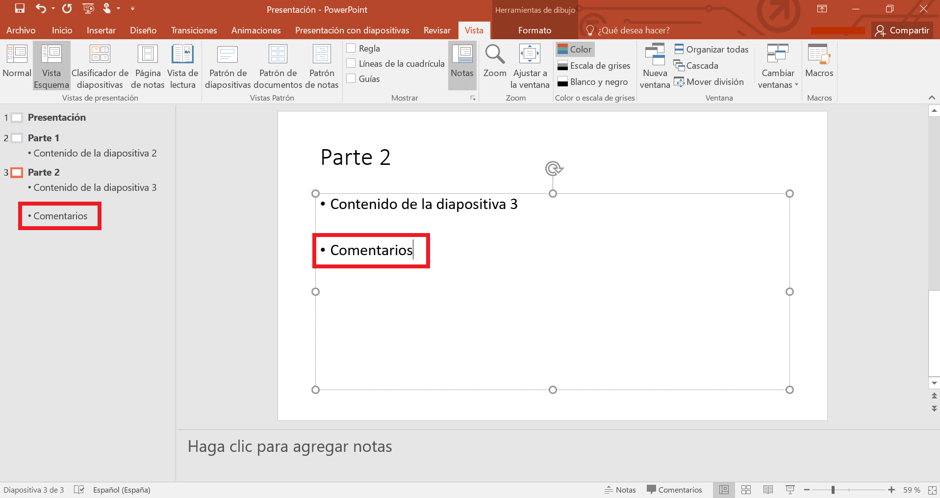Undo the last action
940x498 pixels.
tap(41, 8)
